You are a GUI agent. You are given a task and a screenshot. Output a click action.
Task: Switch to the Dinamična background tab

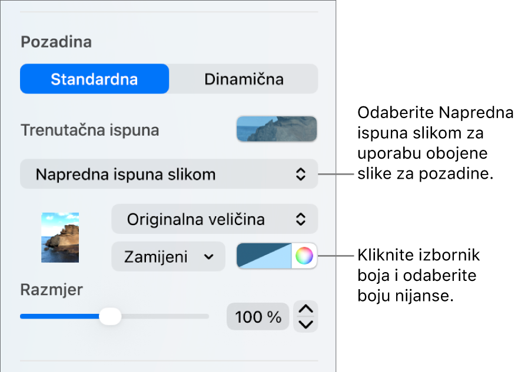(x=244, y=79)
